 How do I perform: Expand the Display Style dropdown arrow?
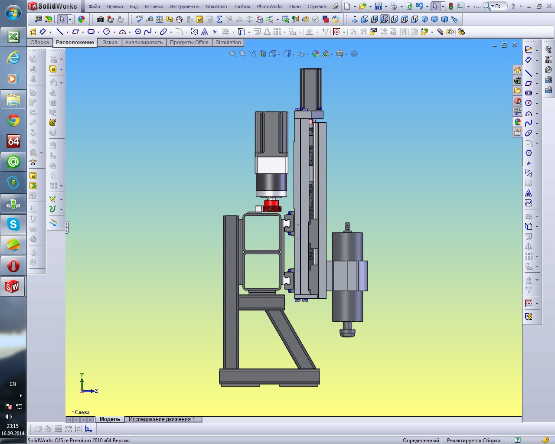pos(294,54)
